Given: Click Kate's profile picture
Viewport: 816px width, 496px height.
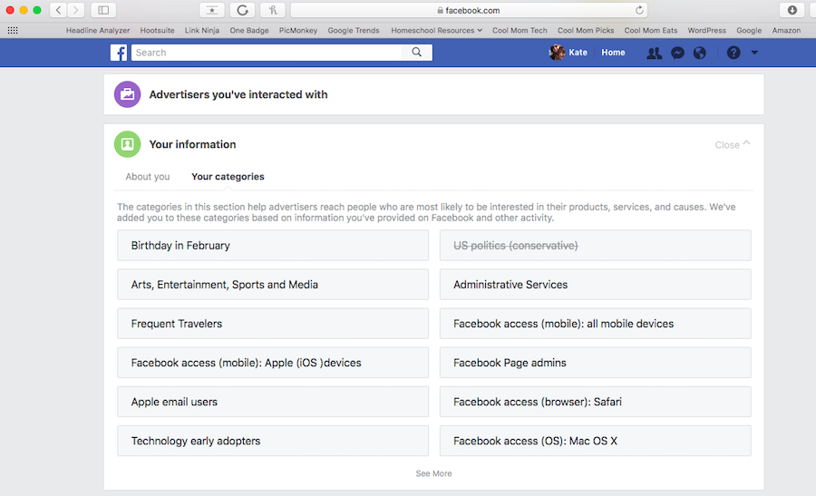Looking at the screenshot, I should (x=557, y=52).
